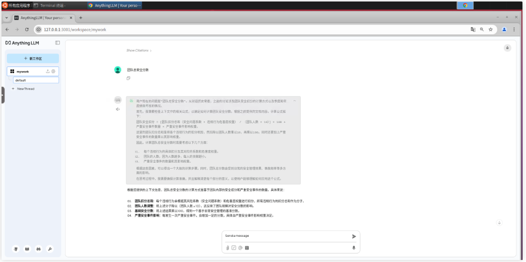526x262 pixels.
Task: Close the AnythingLLM browser tab
Action: pos(71,18)
